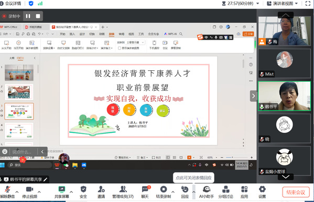Select Mist participant tile
Screen dimensions: 314x202
click(x=284, y=63)
